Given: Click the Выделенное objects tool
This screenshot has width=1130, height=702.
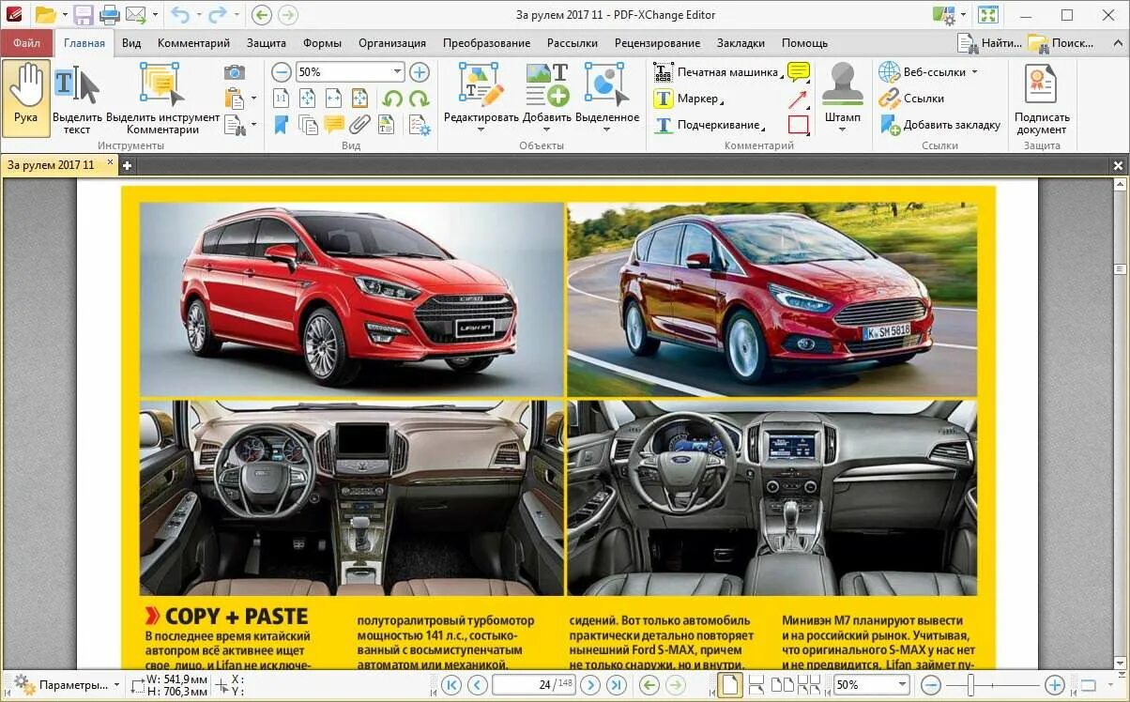Looking at the screenshot, I should pyautogui.click(x=606, y=98).
